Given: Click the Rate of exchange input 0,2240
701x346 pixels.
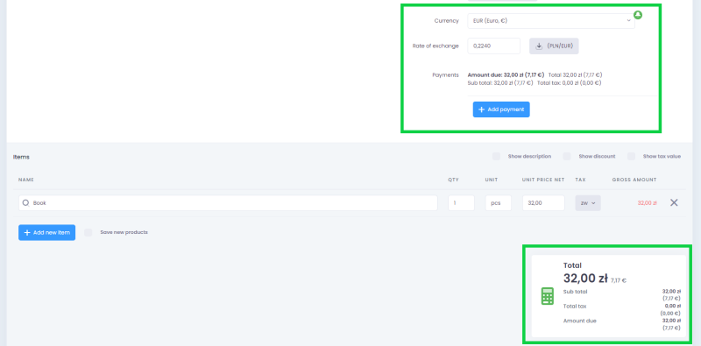Looking at the screenshot, I should point(493,46).
